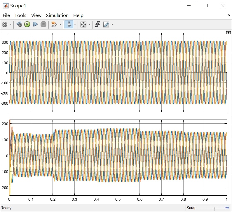Open the scope Configuration Properties gear

(x=5, y=24)
